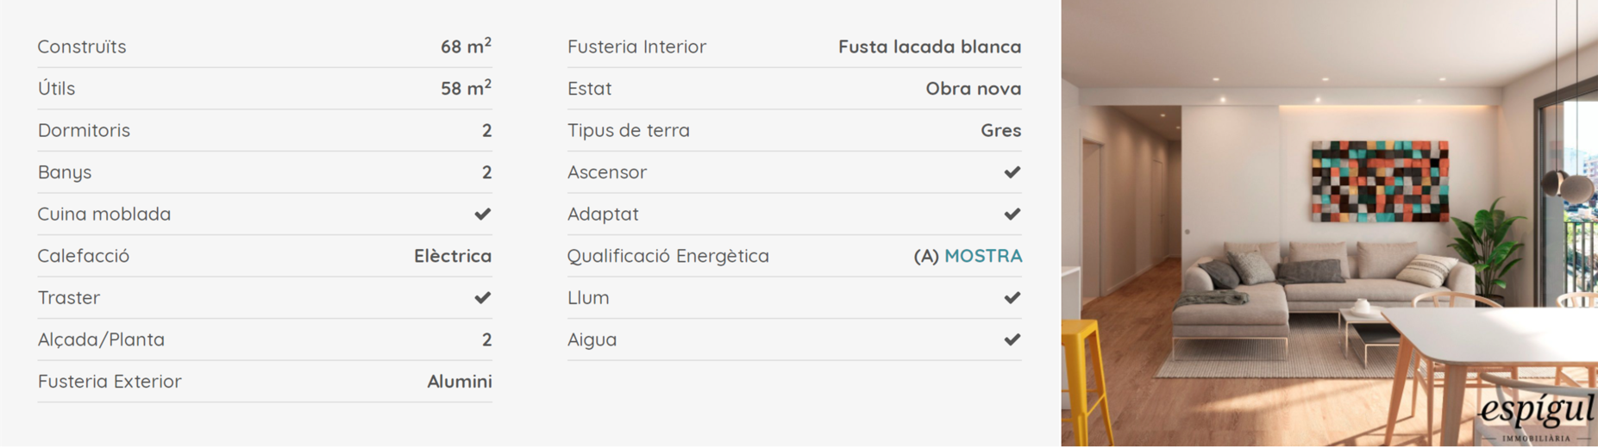Viewport: 1598px width, 448px height.
Task: Click the Banys row label
Action: tap(65, 172)
